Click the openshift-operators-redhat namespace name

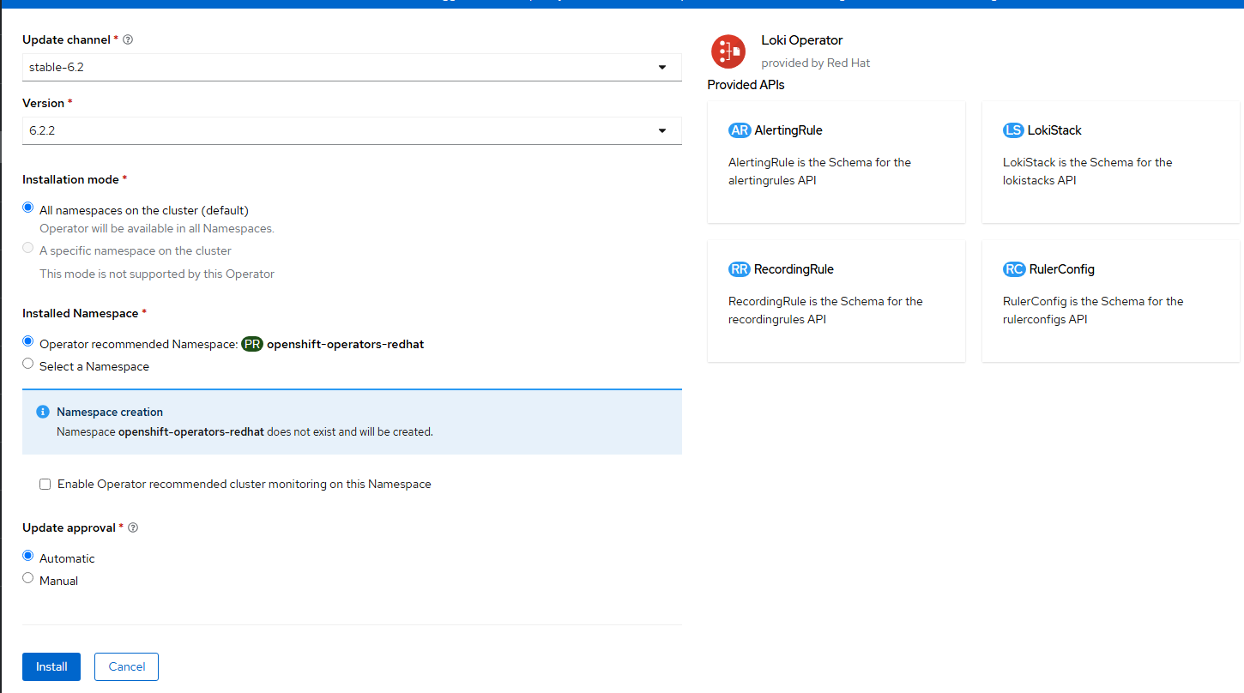pyautogui.click(x=346, y=345)
